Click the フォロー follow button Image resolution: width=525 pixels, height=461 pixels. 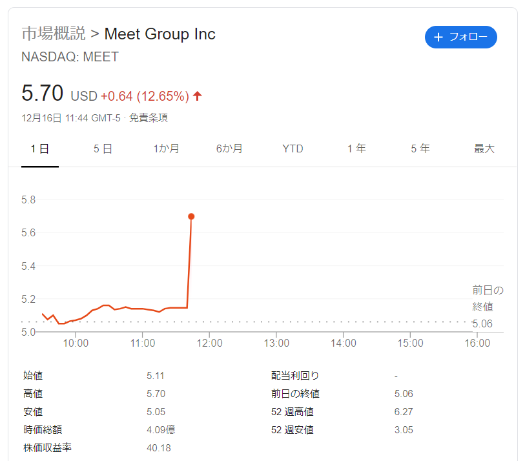point(461,37)
